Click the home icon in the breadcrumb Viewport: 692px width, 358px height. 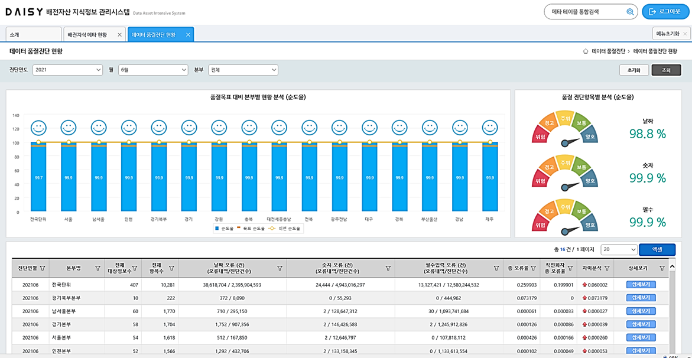[586, 51]
